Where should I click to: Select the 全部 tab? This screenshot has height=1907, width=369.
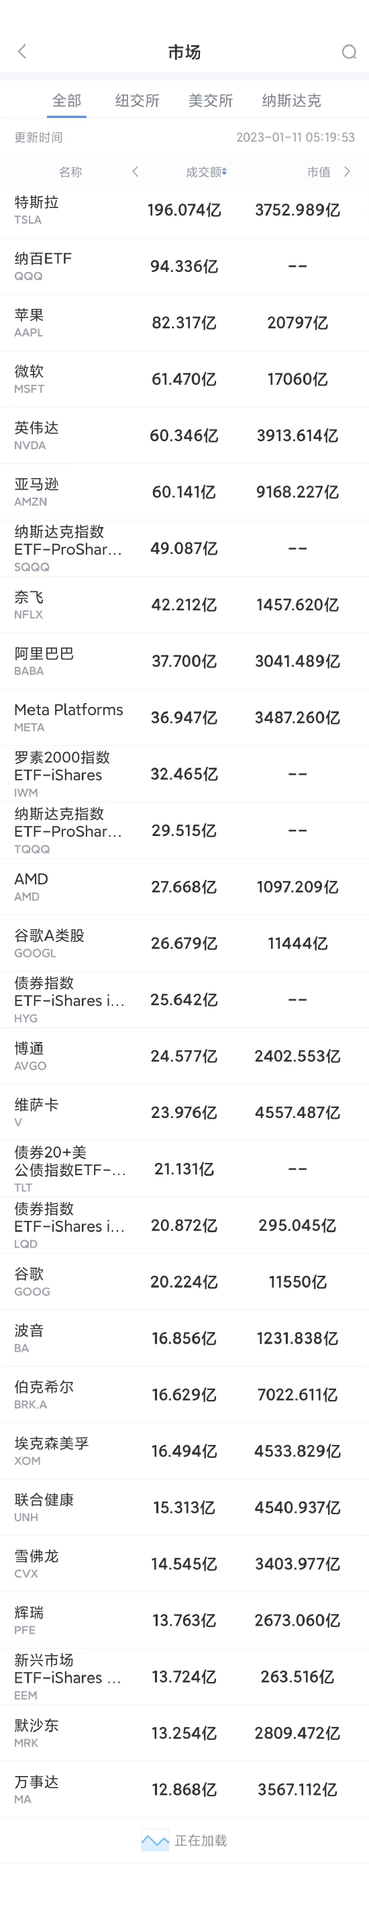point(66,100)
